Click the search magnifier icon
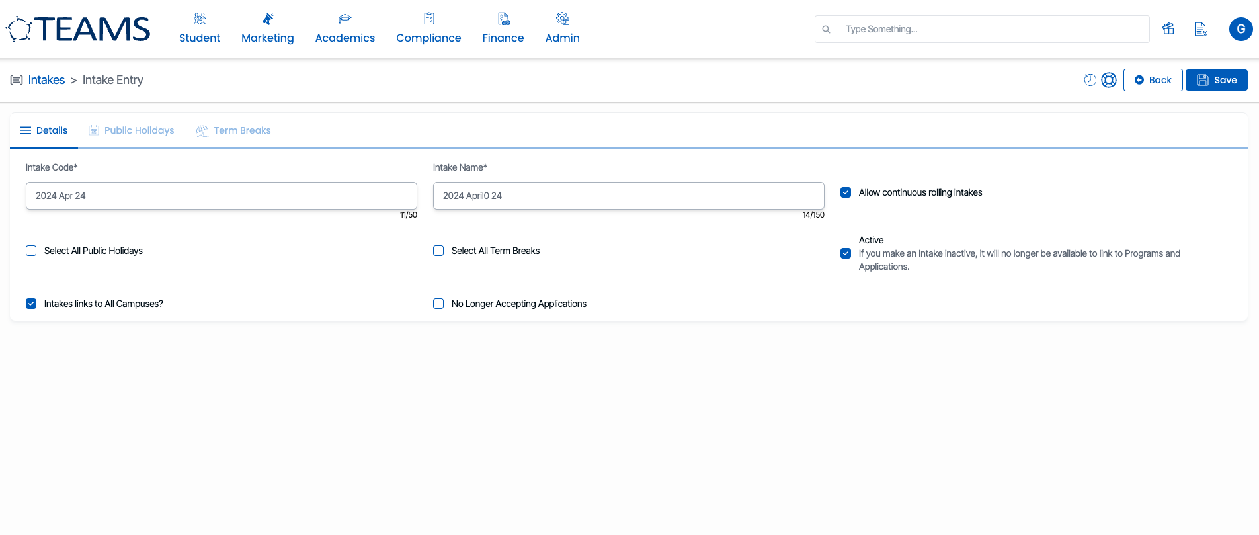1259x535 pixels. click(826, 29)
